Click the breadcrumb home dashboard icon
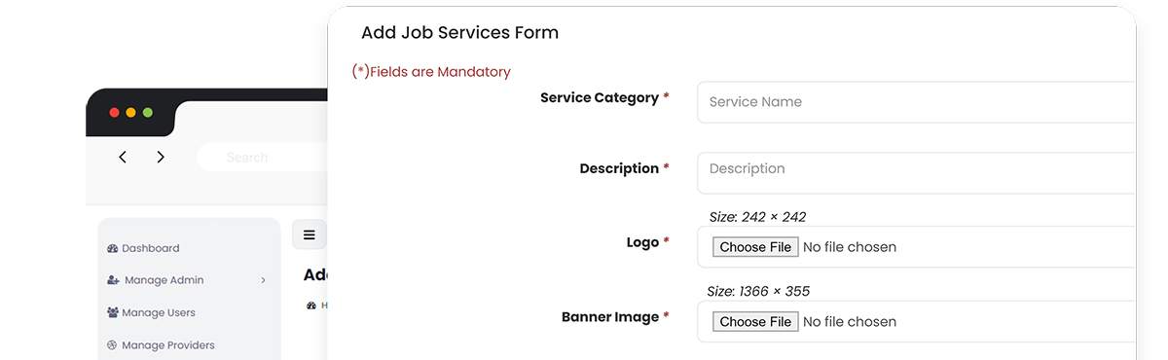The width and height of the screenshot is (1168, 360). (311, 305)
